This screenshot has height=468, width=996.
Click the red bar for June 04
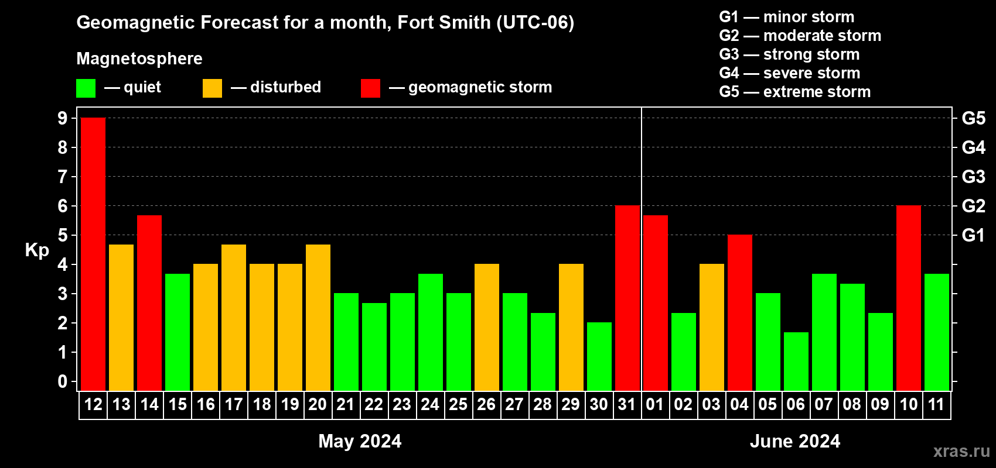click(x=740, y=312)
